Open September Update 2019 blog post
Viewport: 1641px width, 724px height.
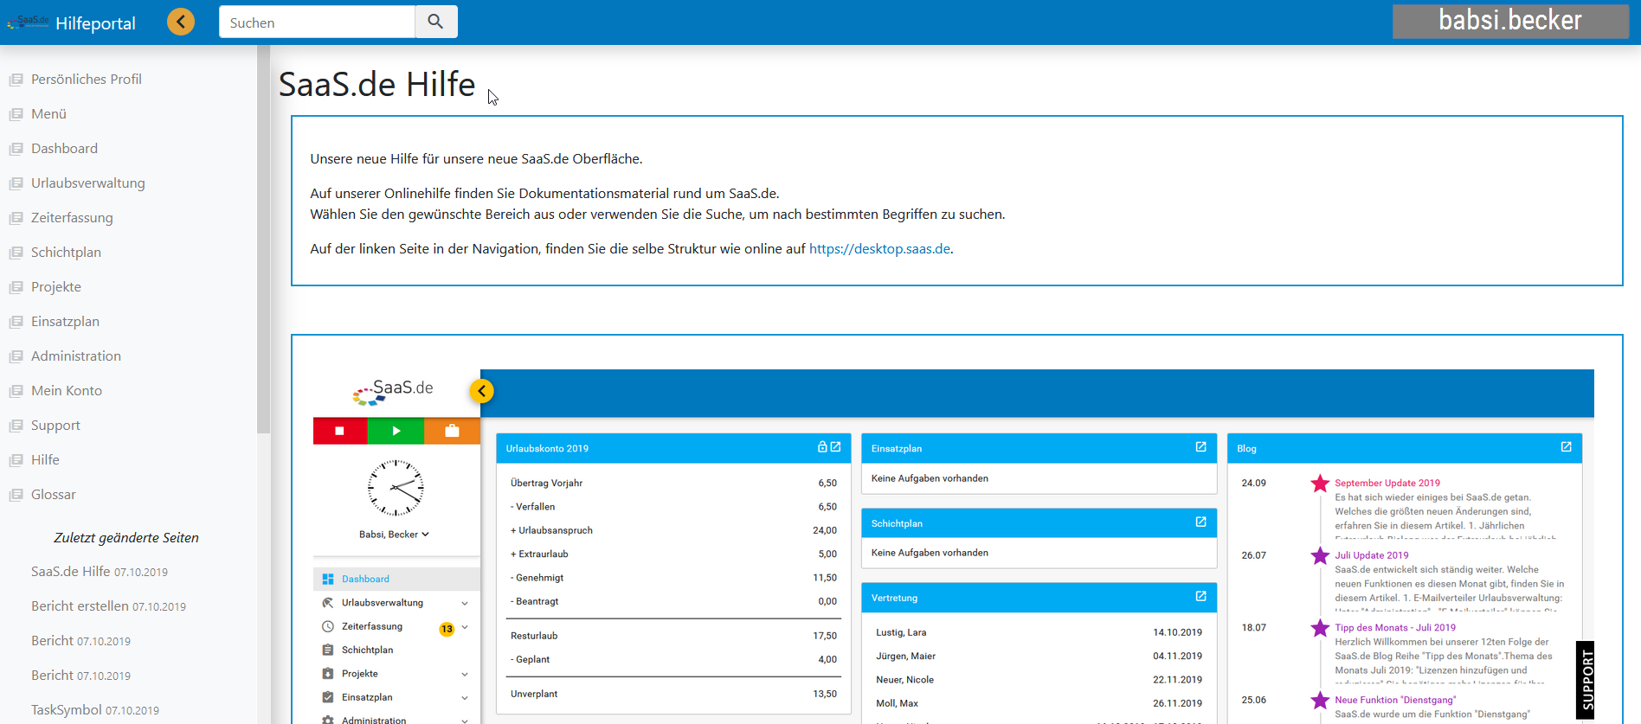click(1387, 483)
